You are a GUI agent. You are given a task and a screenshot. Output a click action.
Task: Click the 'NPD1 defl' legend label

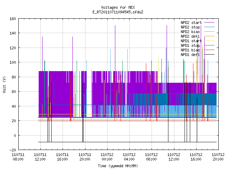190,55
